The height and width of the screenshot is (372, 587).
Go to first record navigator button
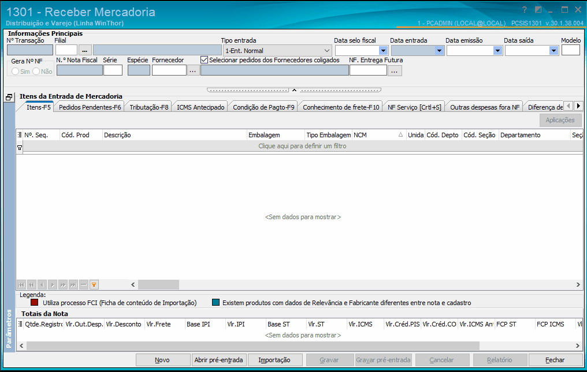point(21,285)
